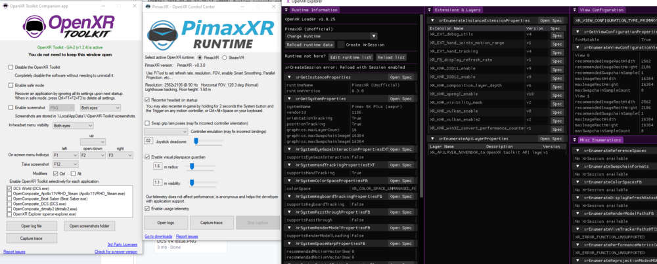Click Capture trace in PimaxXR window
The width and height of the screenshot is (657, 264).
click(212, 223)
